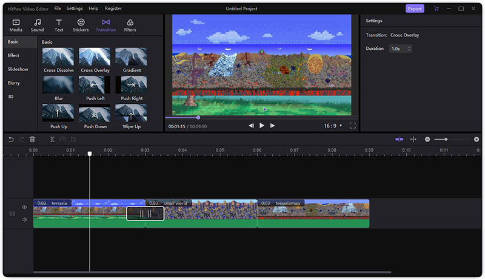Choose the Push Left transition
The width and height of the screenshot is (485, 280).
[95, 88]
